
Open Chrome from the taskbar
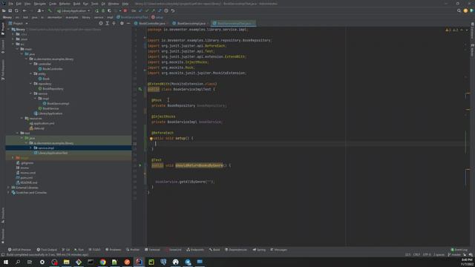102,262
